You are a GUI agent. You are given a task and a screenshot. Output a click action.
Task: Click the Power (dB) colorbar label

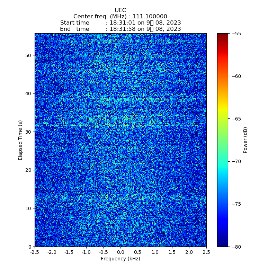[x=245, y=140]
